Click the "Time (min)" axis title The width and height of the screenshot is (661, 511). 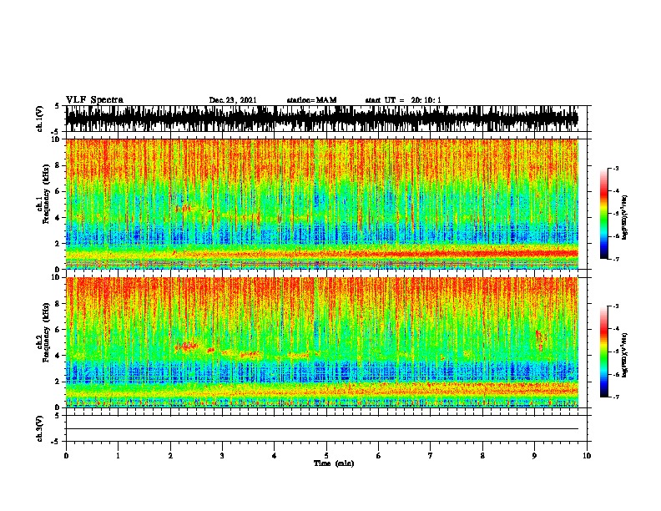click(334, 463)
